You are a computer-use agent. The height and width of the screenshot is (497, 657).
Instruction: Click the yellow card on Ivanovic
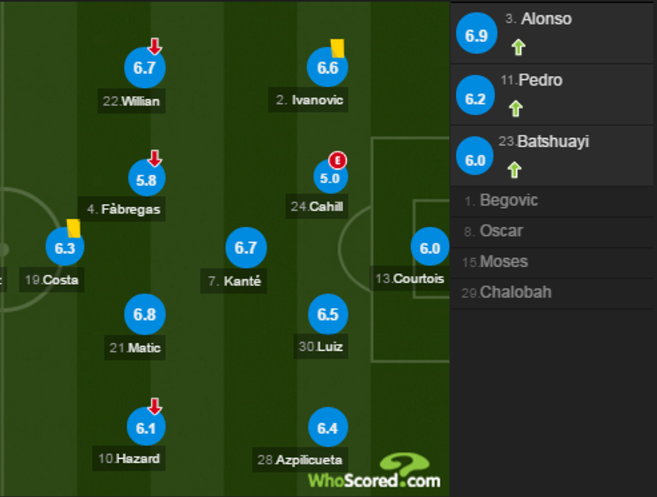[x=337, y=47]
